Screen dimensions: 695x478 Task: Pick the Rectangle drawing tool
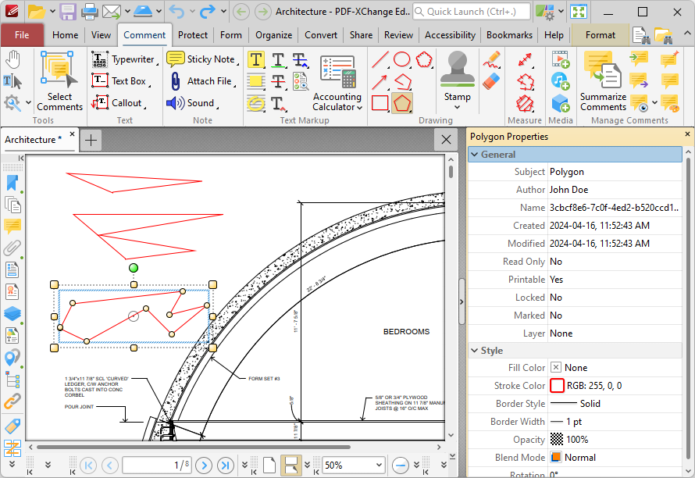pos(380,103)
